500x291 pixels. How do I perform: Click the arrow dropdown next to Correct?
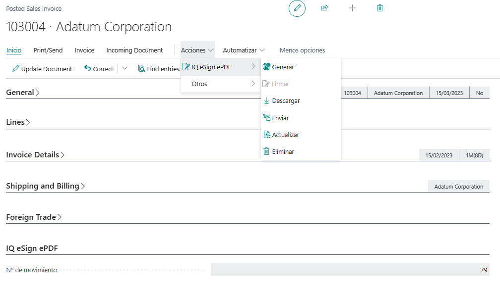coord(125,69)
